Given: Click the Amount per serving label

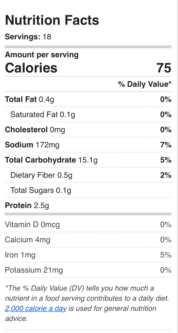Looking at the screenshot, I should (42, 55).
